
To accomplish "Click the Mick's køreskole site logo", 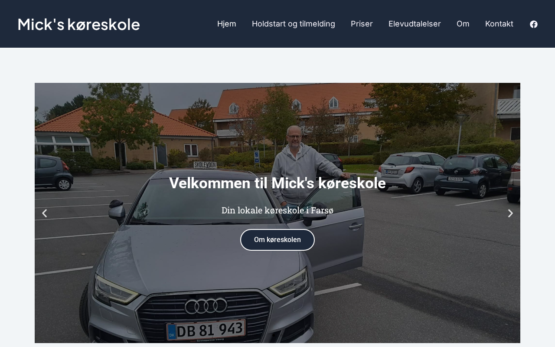I will click(x=79, y=24).
